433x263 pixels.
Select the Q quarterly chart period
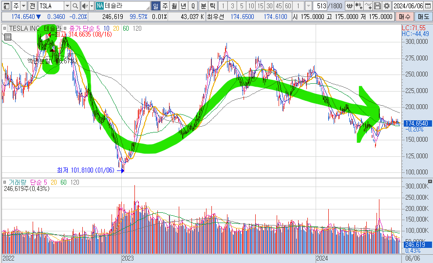tap(193, 6)
